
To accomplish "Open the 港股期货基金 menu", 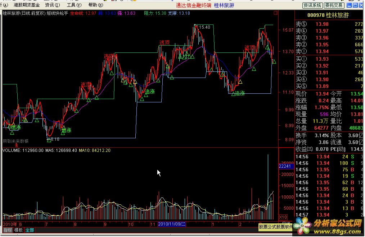I will pyautogui.click(x=27, y=5).
